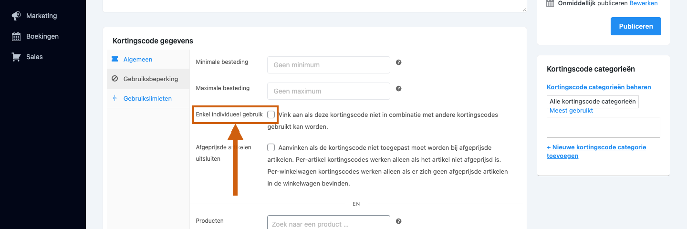Enable Afgeprijsde artikelen uitsluiten checkbox

pos(271,147)
